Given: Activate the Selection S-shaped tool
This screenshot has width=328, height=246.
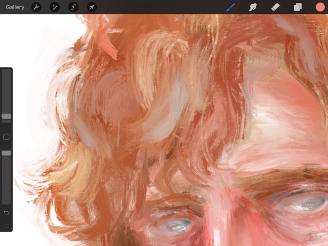Looking at the screenshot, I should (73, 7).
